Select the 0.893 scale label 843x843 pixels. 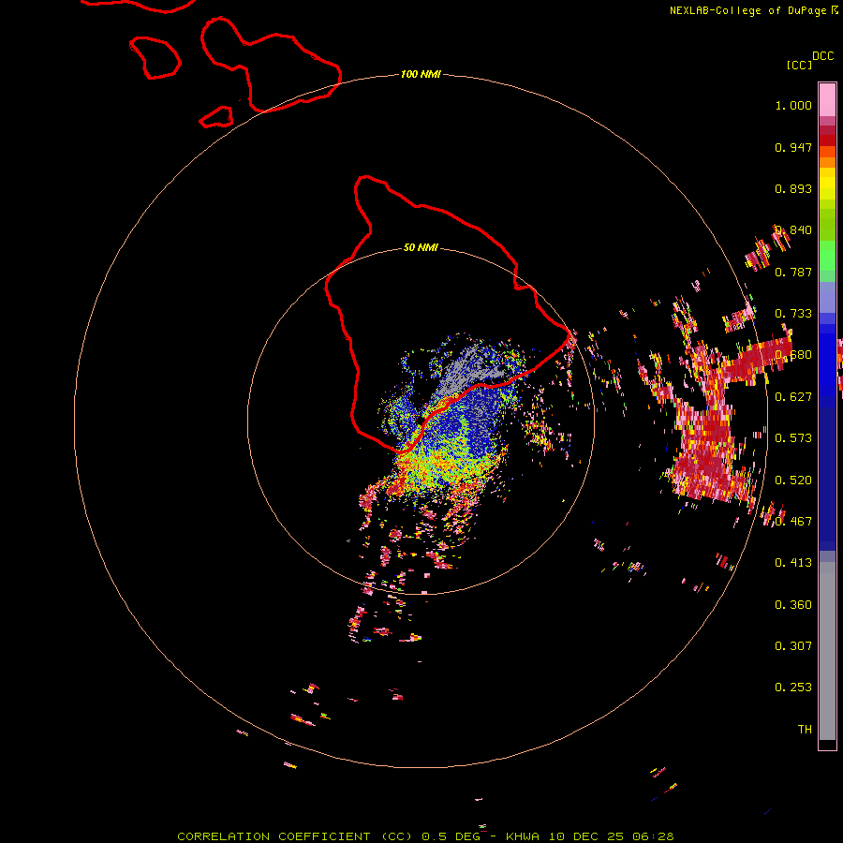pyautogui.click(x=793, y=188)
